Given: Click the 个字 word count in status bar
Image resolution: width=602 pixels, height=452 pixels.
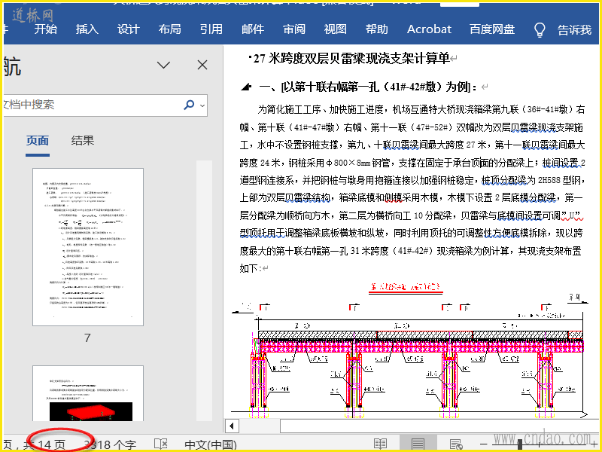Looking at the screenshot, I should (110, 445).
